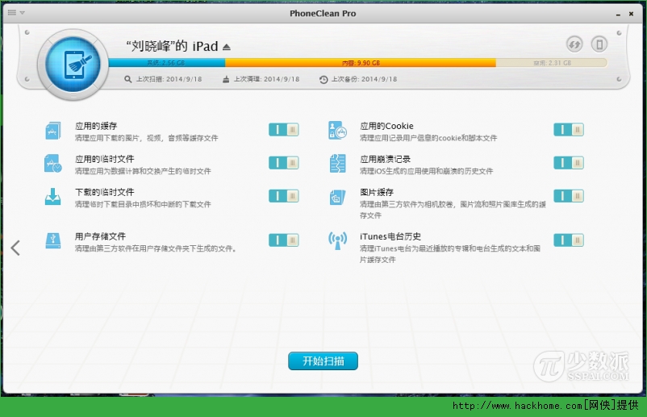This screenshot has width=647, height=417.
Task: Click the refresh device icon
Action: 574,44
